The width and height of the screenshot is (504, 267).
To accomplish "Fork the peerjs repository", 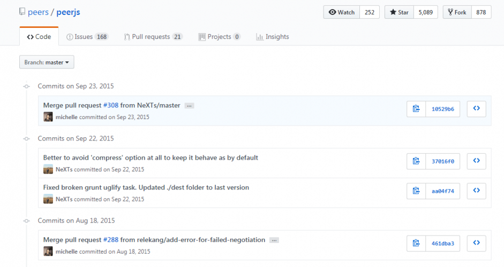I will click(456, 12).
